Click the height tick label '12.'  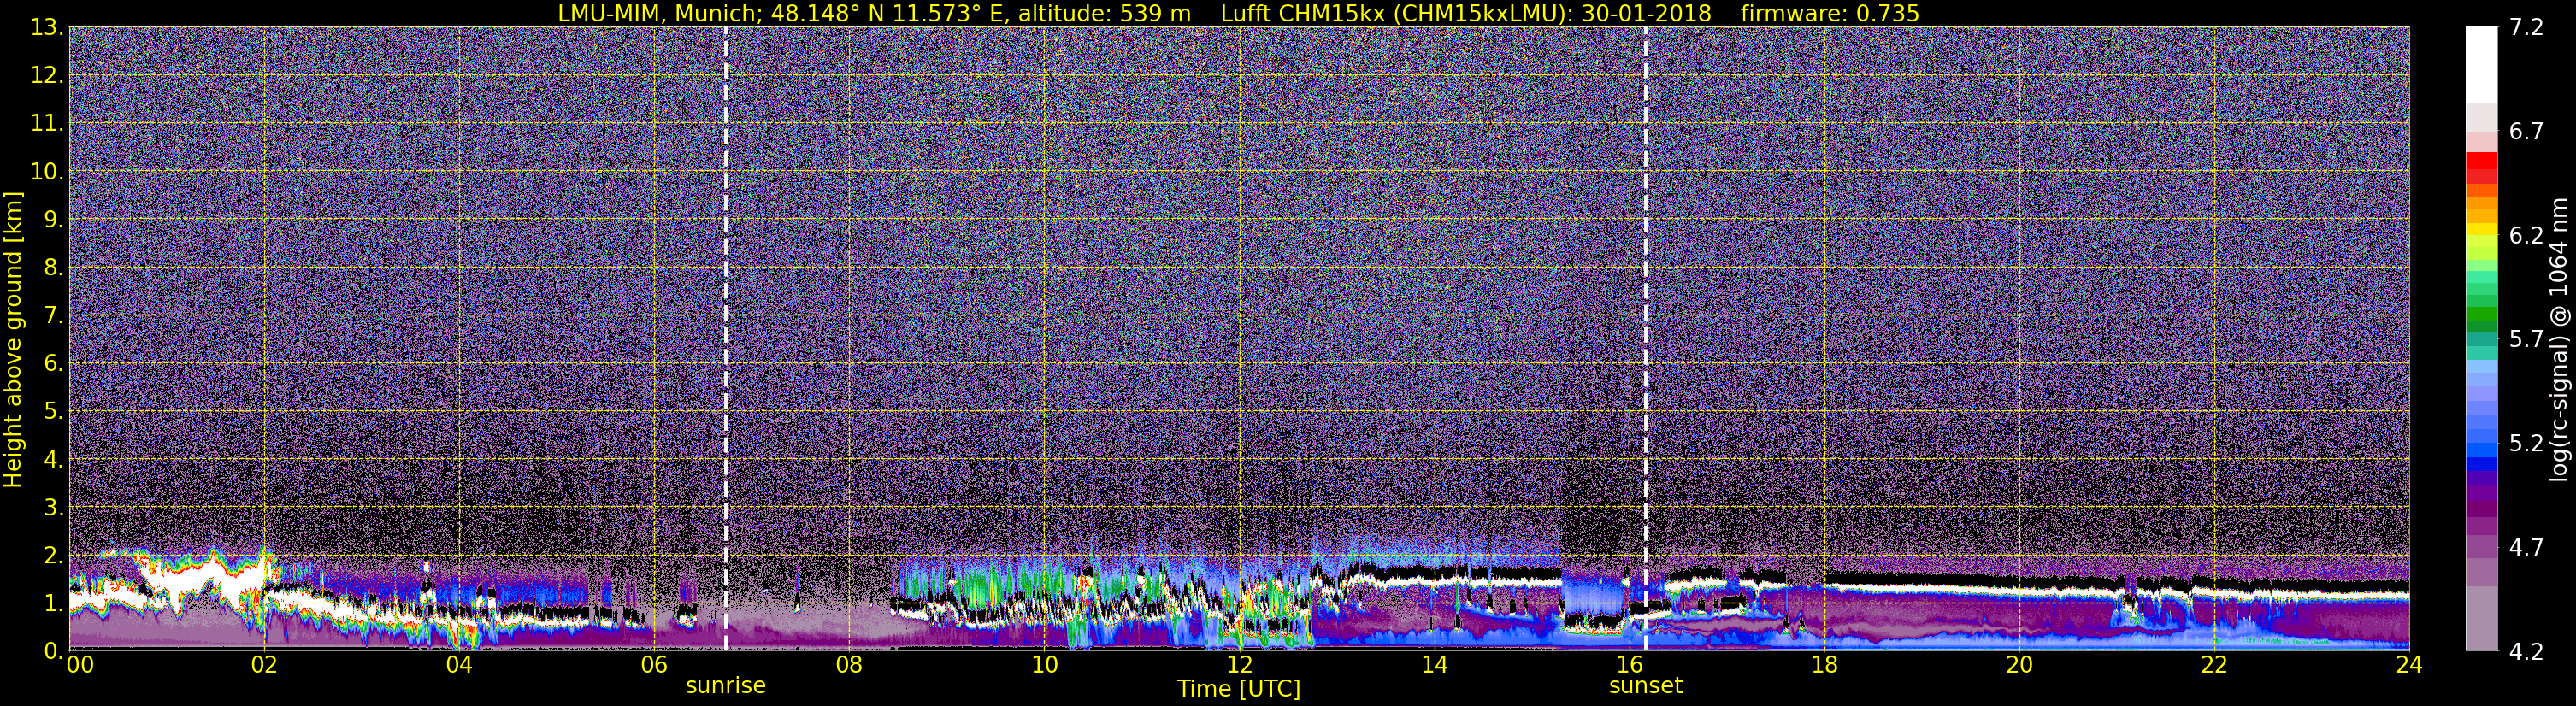point(47,76)
